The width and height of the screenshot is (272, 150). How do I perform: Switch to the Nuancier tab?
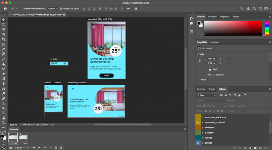click(212, 17)
